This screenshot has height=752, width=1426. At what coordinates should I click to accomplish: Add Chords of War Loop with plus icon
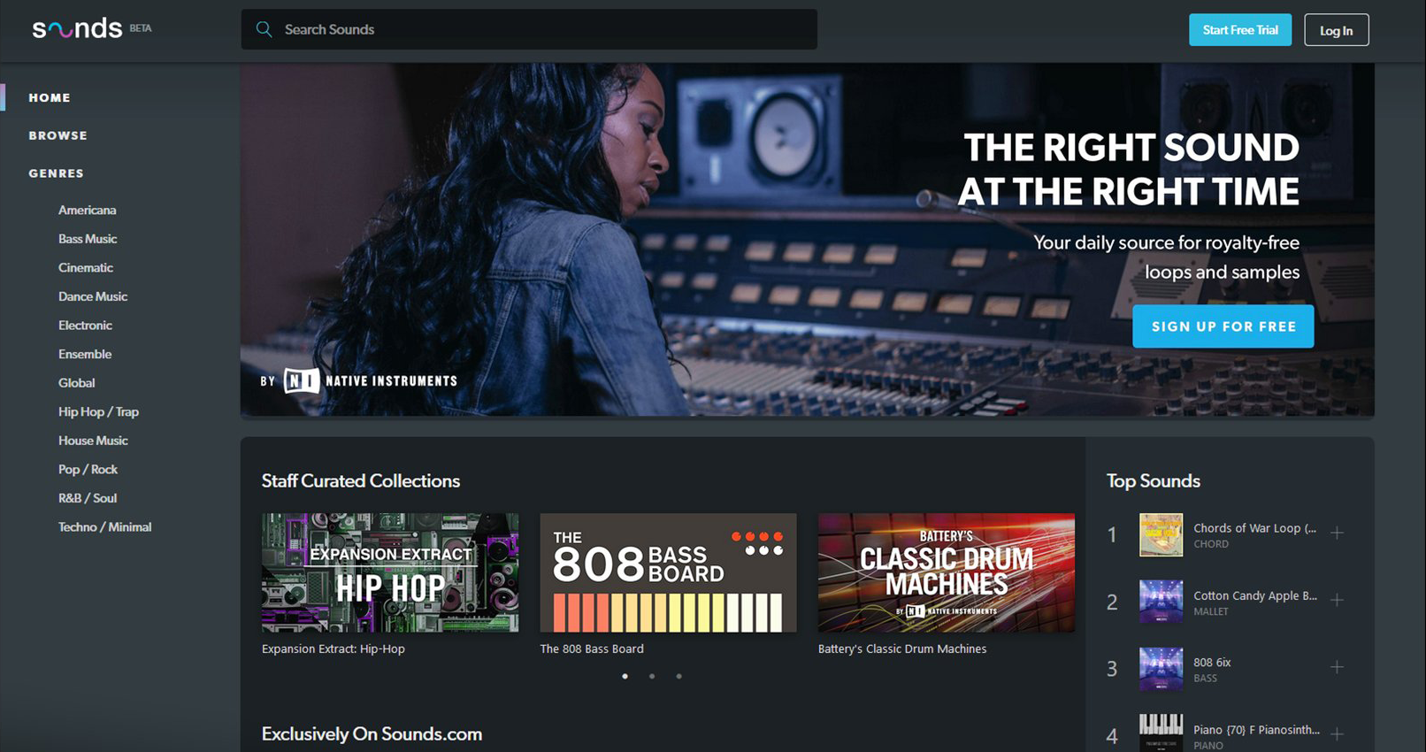click(x=1337, y=533)
